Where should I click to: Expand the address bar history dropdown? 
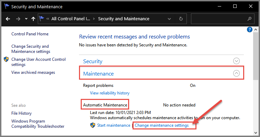[169, 19]
